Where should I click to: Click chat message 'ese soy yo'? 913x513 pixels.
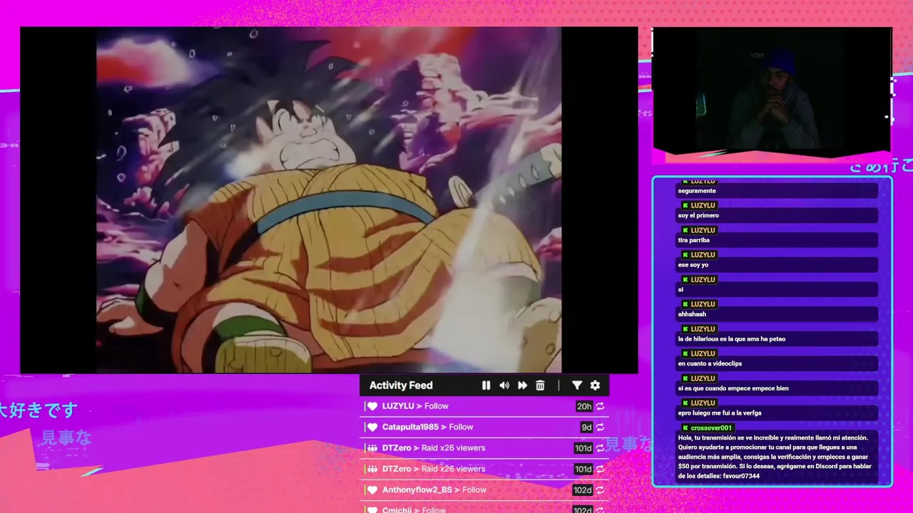click(693, 265)
